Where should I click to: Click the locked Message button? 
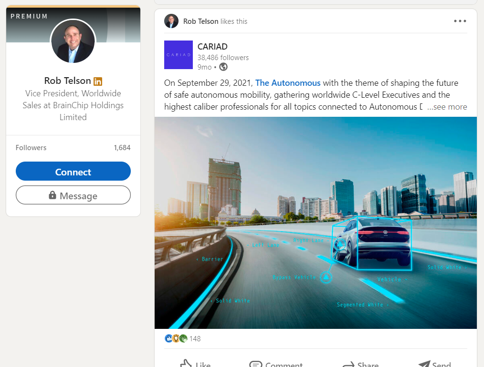[x=73, y=195]
